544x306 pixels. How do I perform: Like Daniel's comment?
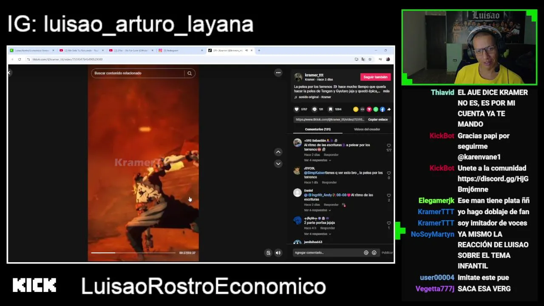click(388, 195)
